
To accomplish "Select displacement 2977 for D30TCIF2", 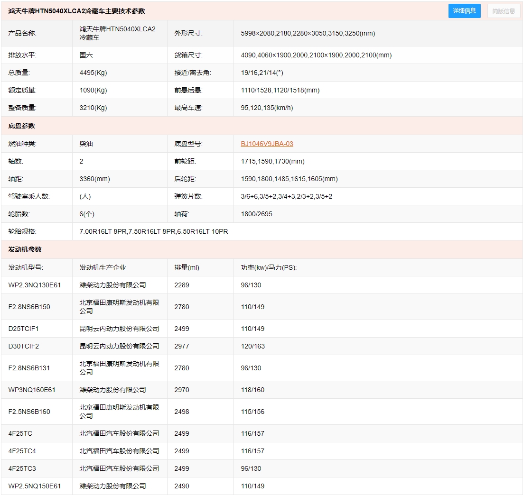I will click(x=182, y=346).
